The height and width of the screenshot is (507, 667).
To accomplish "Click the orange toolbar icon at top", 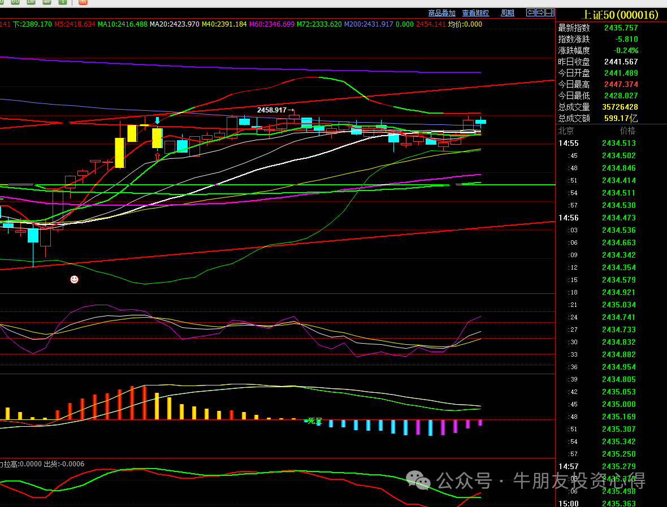I will coord(83,2).
